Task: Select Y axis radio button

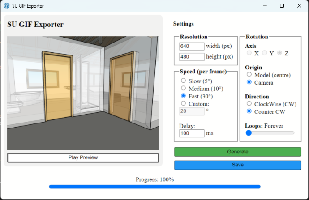Action: (265, 53)
